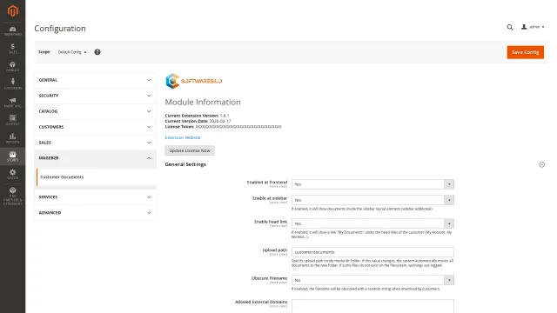Click the scope help question icon
Image resolution: width=557 pixels, height=313 pixels.
97,52
